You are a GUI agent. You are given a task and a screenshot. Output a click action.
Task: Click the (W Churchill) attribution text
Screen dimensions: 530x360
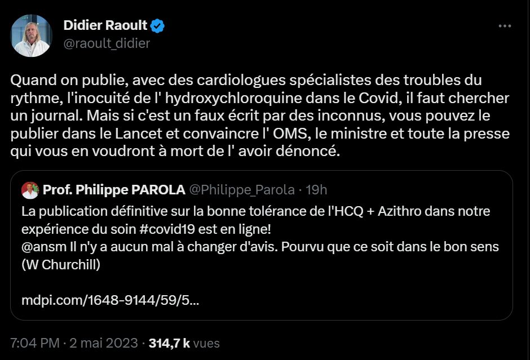tap(61, 265)
